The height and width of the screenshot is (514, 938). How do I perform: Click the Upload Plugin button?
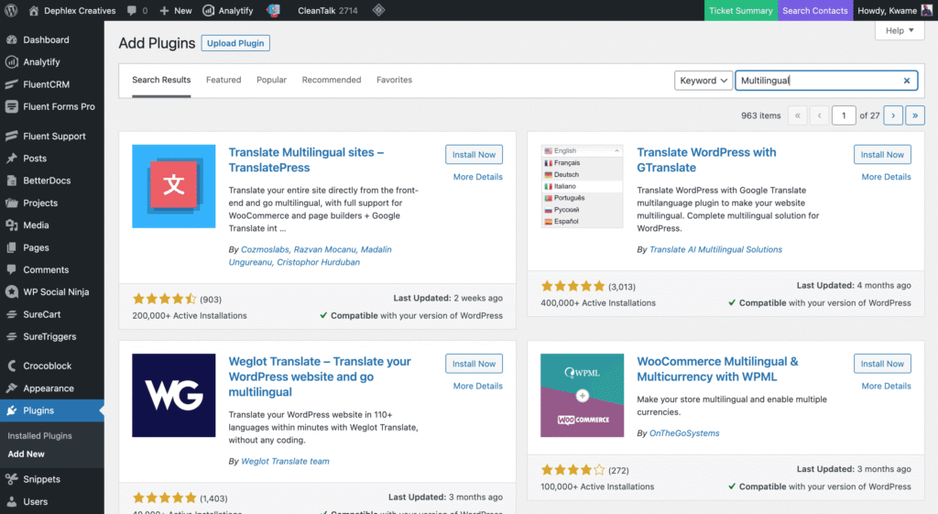pyautogui.click(x=235, y=43)
